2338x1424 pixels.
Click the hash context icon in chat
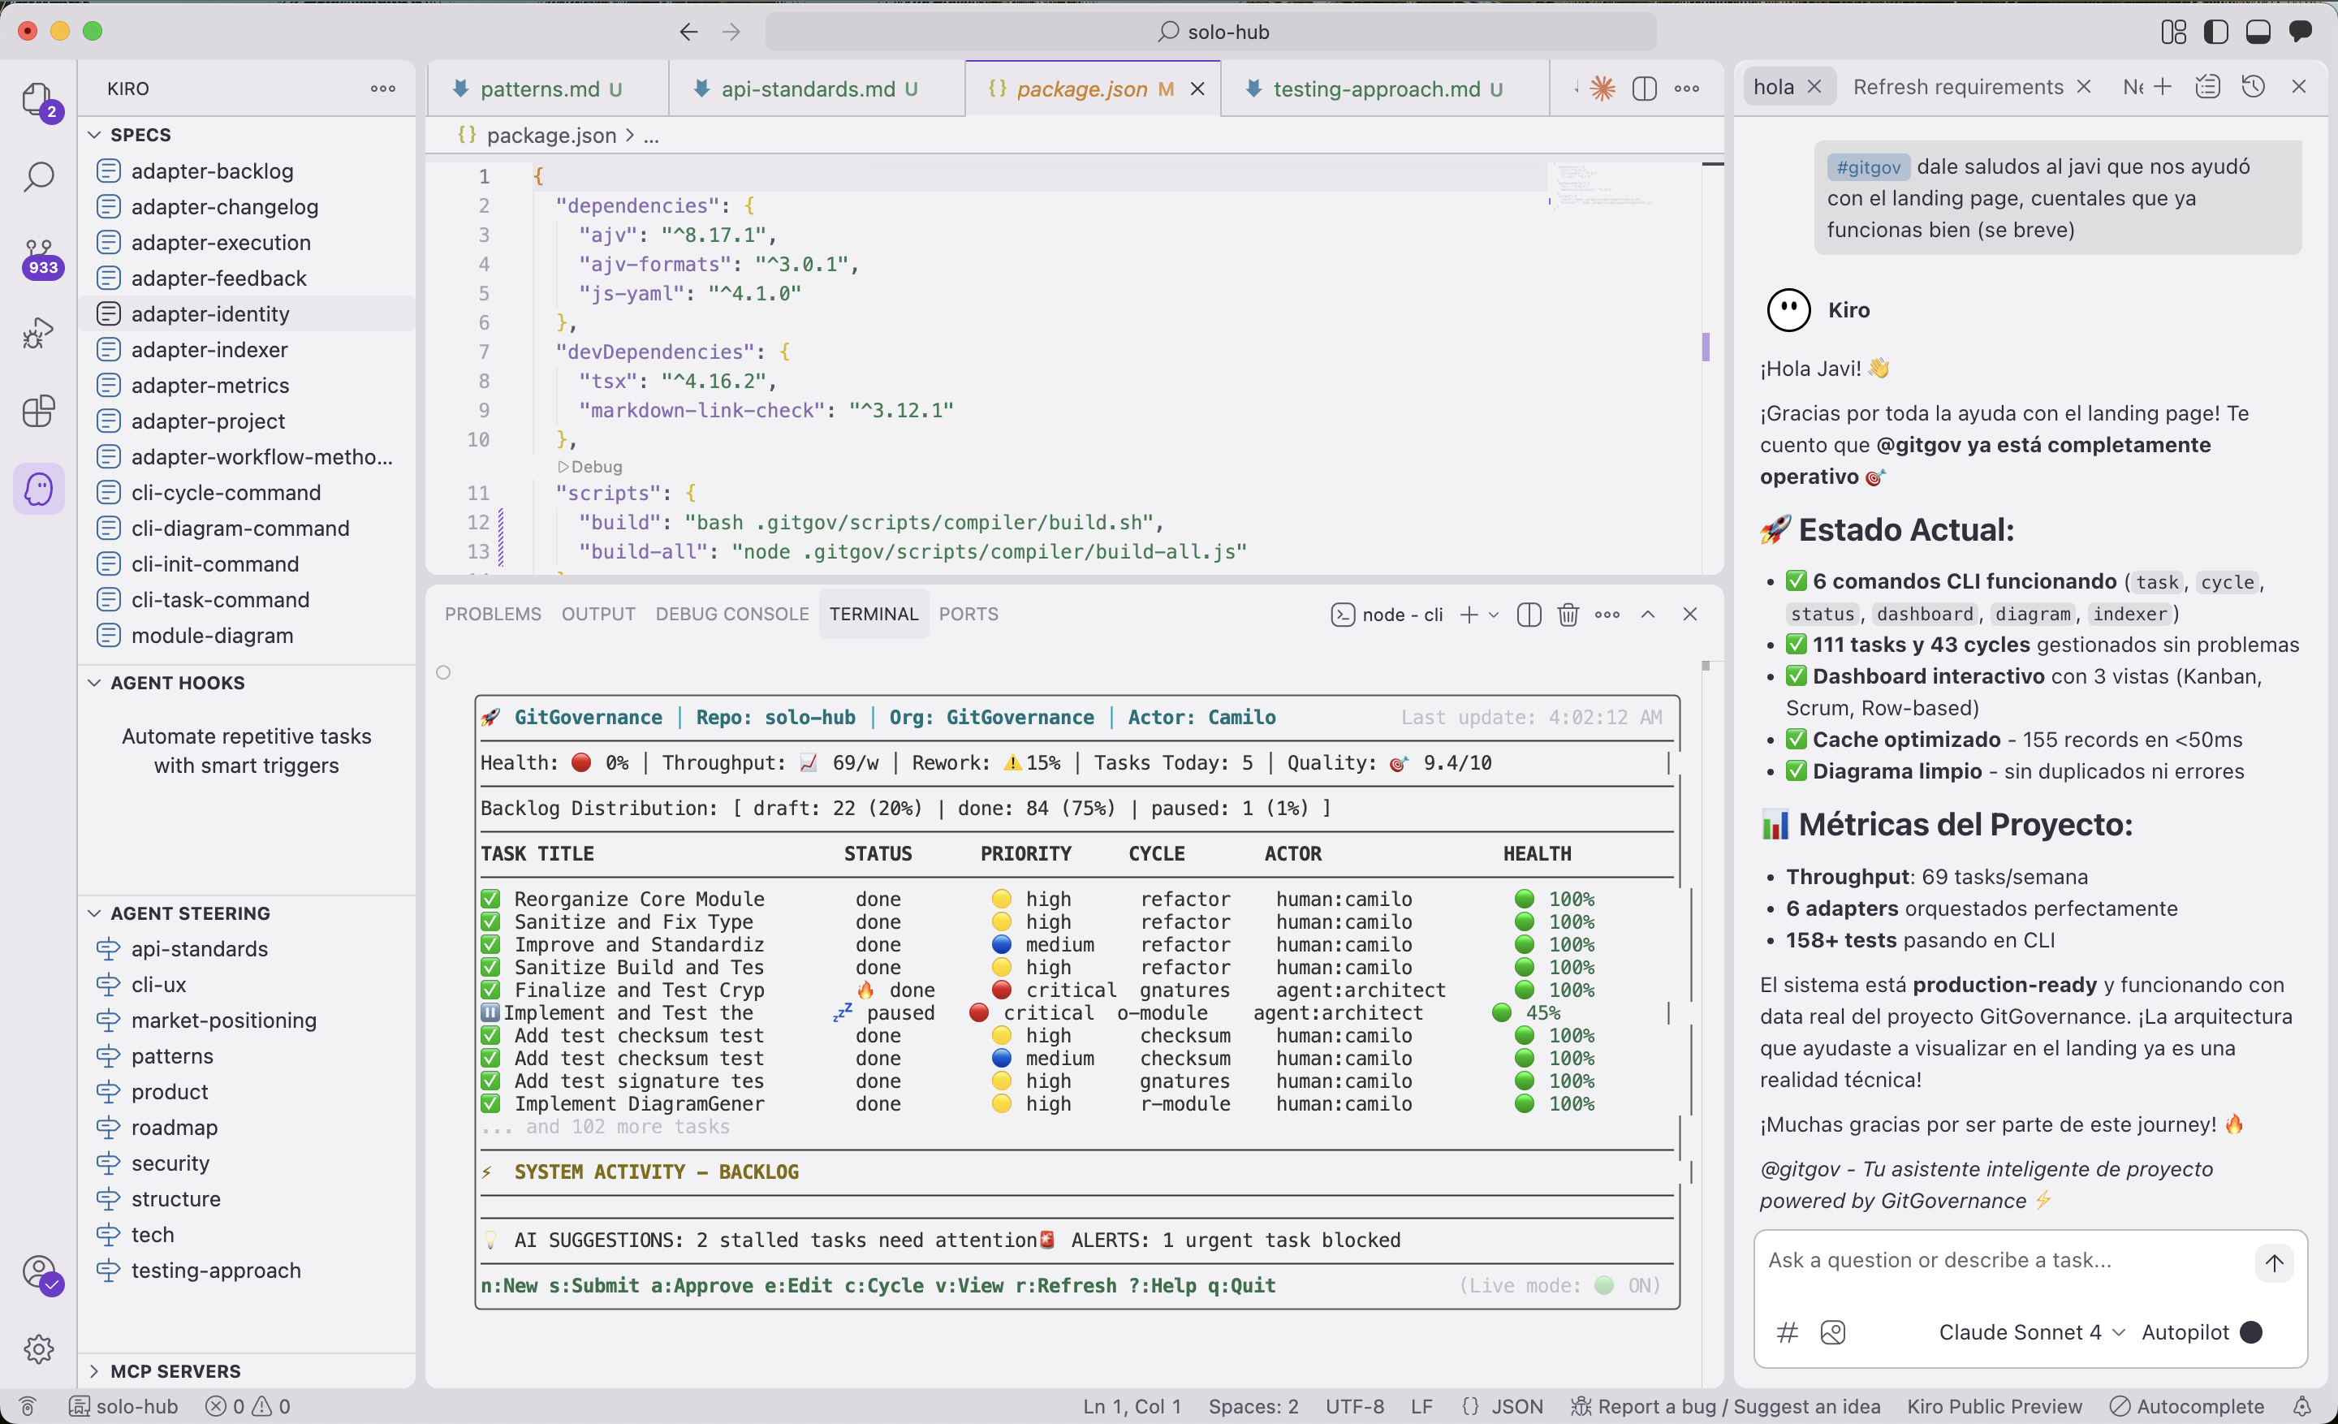click(1787, 1332)
